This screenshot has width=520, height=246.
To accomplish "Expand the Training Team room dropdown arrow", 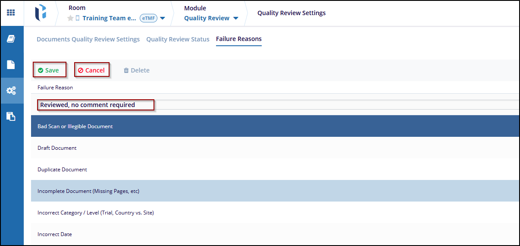I will [163, 18].
